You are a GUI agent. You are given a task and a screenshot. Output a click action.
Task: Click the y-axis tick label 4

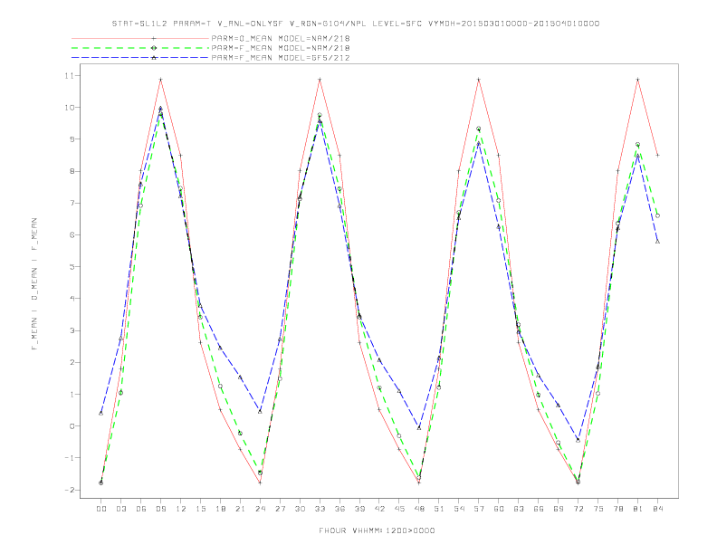click(x=72, y=299)
